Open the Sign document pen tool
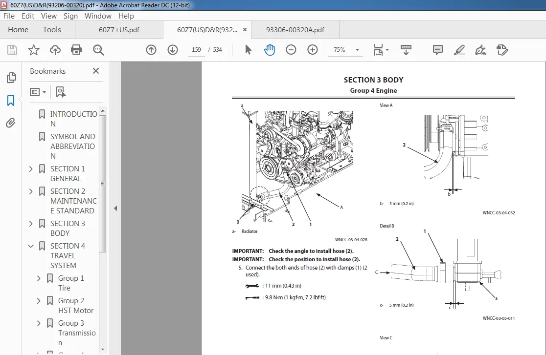Viewport: 546px width, 355px height. point(480,50)
